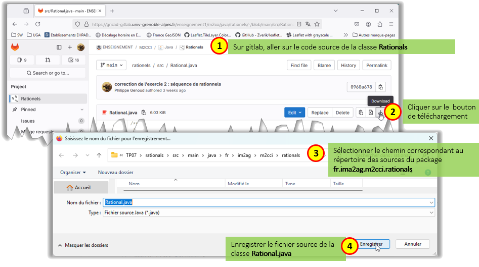Screen dimensions: 479x267
Task: Open file History button
Action: click(349, 65)
